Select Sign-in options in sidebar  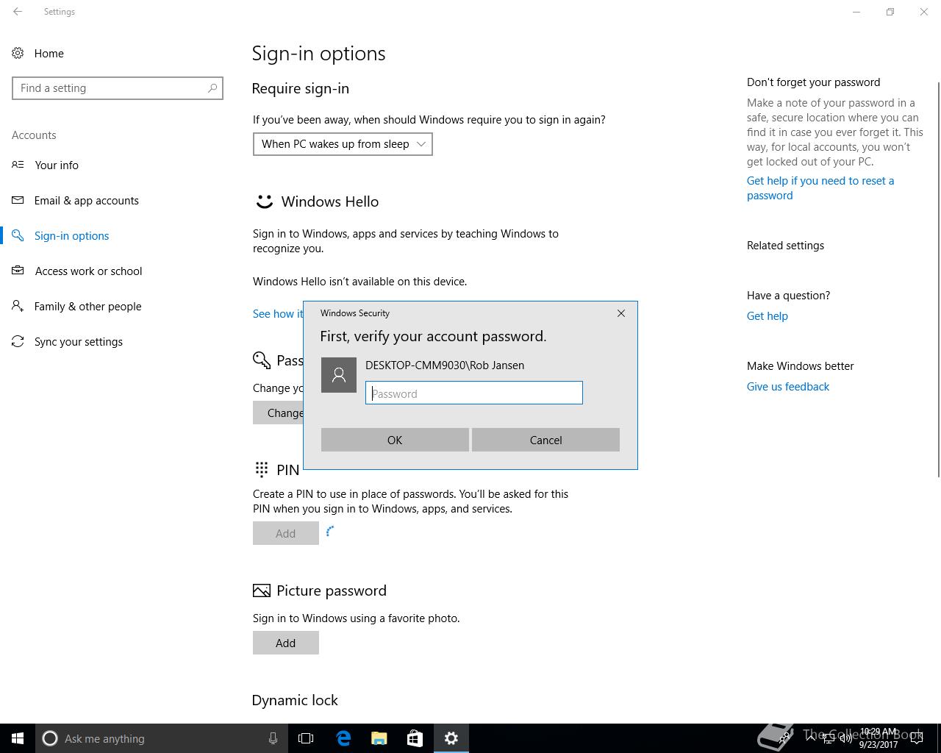[71, 235]
